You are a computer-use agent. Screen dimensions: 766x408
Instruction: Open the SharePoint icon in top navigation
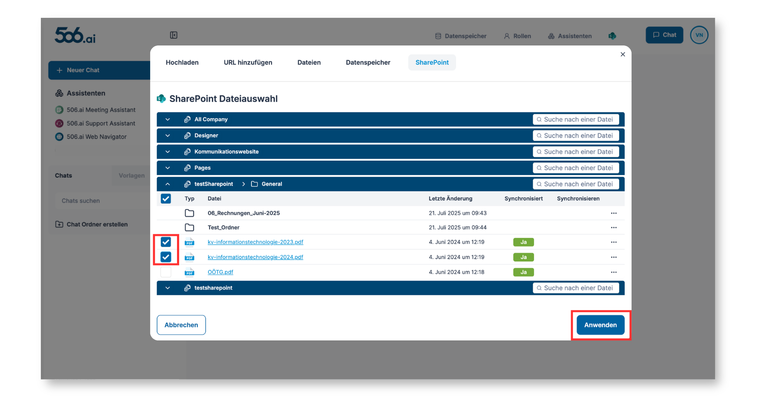click(x=612, y=36)
